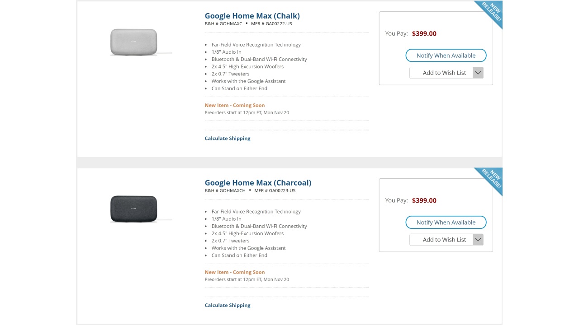579x325 pixels.
Task: Calculate Shipping for the Chalk speaker
Action: click(x=227, y=139)
